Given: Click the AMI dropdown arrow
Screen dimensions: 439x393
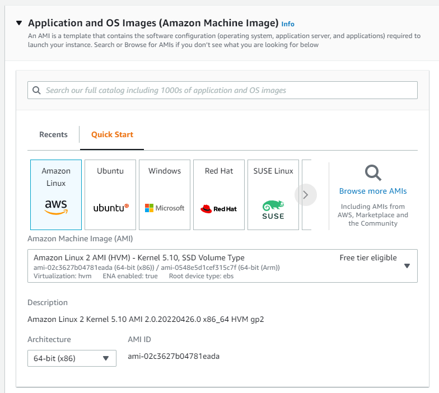Looking at the screenshot, I should coord(407,266).
